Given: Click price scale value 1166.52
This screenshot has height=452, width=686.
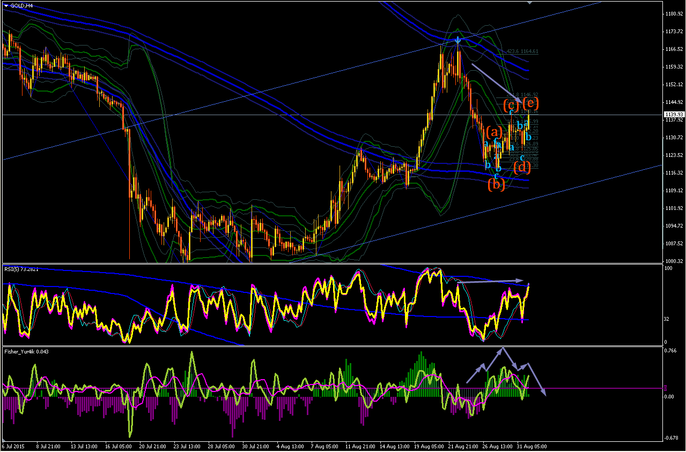Looking at the screenshot, I should [673, 49].
